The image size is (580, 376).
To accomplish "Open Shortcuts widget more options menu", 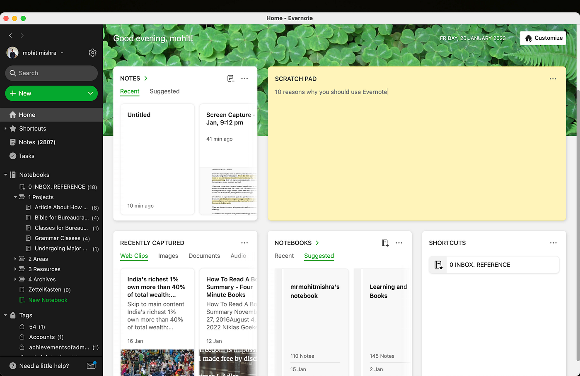I will point(553,243).
